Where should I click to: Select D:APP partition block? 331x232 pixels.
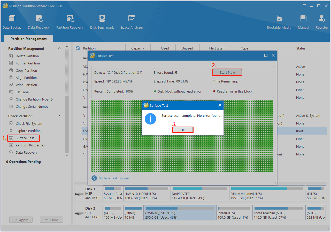tap(199, 193)
